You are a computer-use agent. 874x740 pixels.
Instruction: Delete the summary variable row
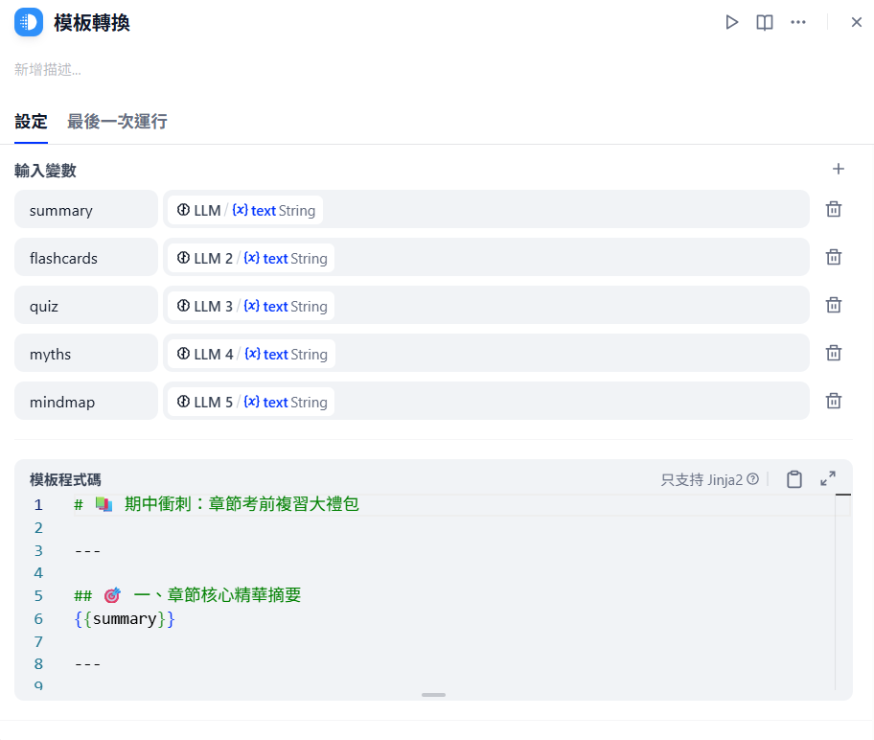[x=834, y=209]
